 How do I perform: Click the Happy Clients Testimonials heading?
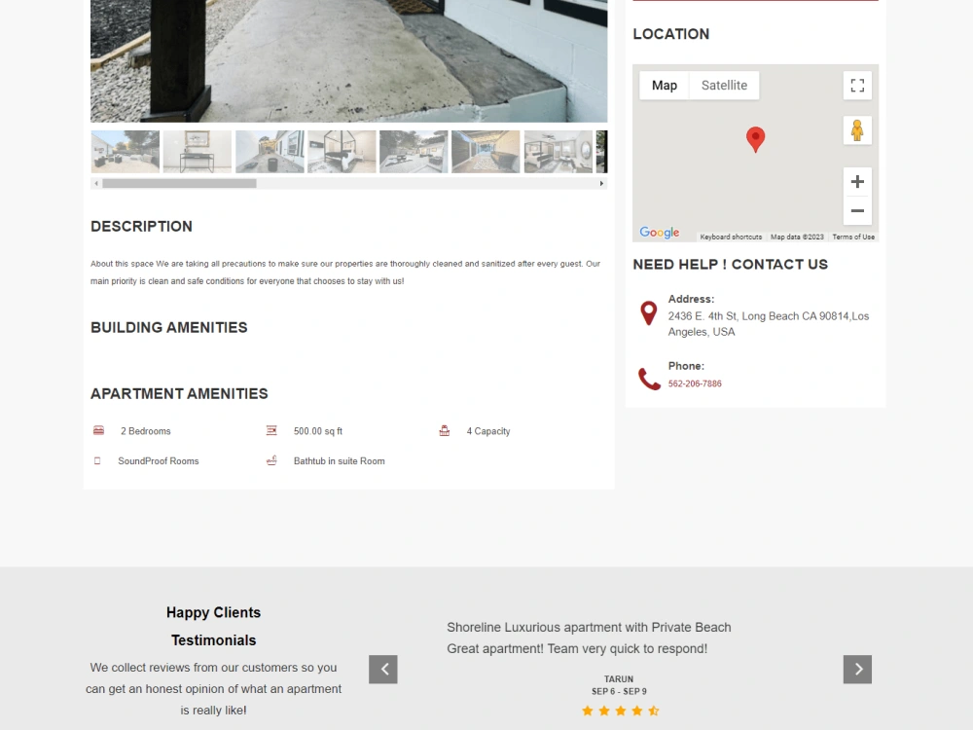tap(213, 626)
